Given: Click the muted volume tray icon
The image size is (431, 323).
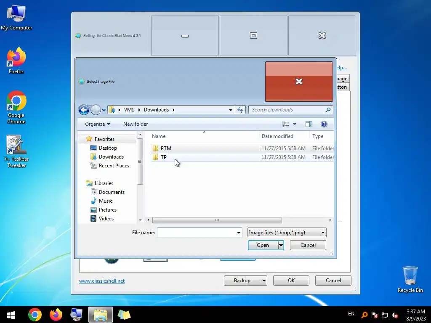Looking at the screenshot, I should 395,315.
